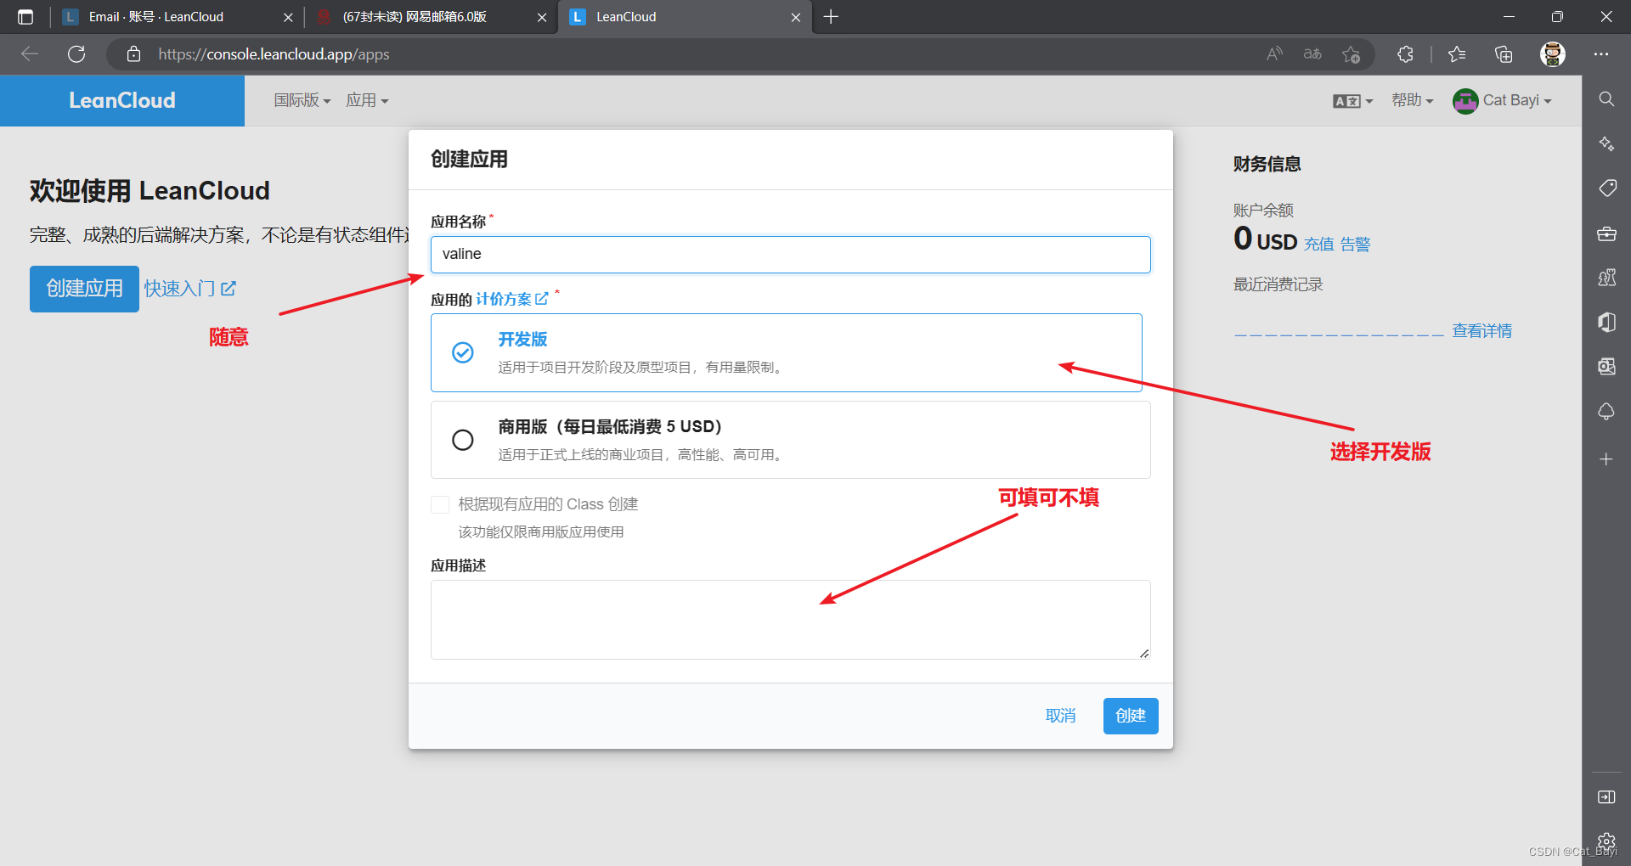Open the language switcher dropdown
This screenshot has height=866, width=1631.
(x=1353, y=101)
